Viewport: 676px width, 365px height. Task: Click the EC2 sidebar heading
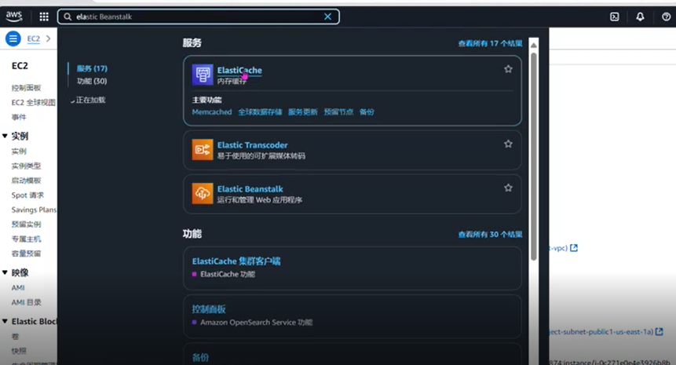20,66
